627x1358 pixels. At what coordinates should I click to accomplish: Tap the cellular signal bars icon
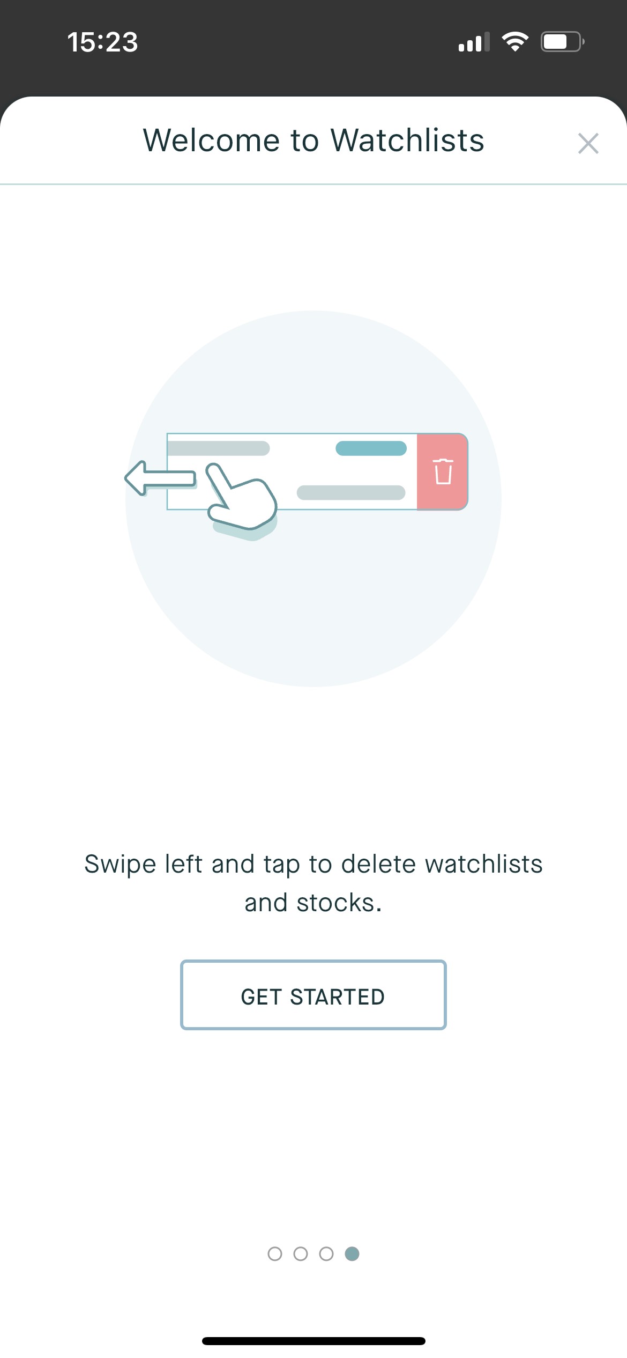coord(474,42)
